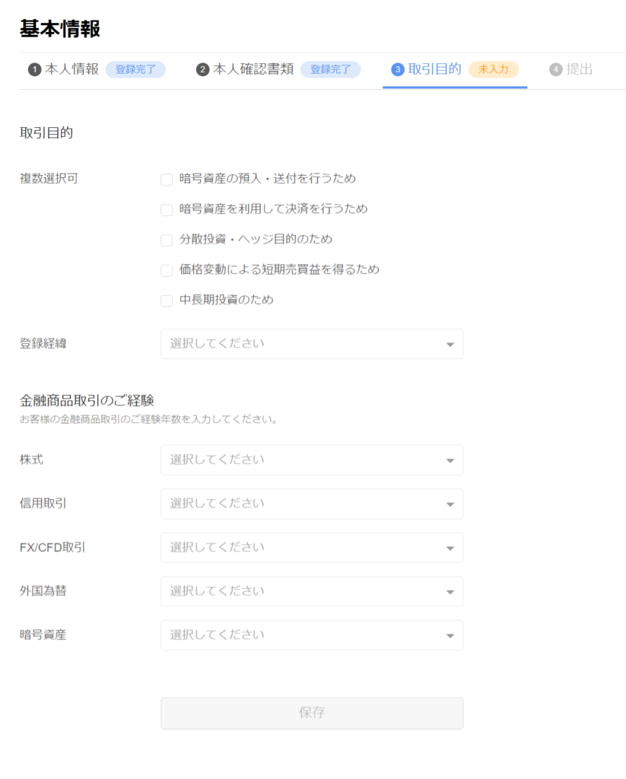626x779 pixels.
Task: Expand the 外国為替 experience dropdown
Action: pyautogui.click(x=312, y=591)
